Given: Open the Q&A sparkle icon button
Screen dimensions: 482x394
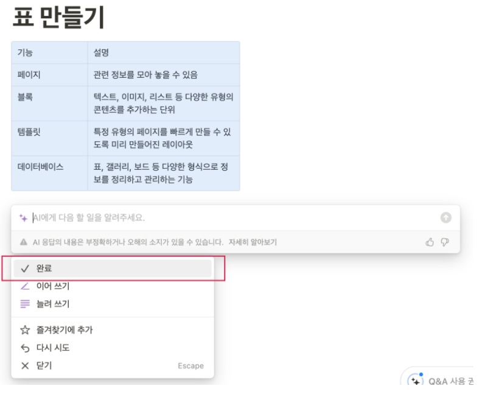Looking at the screenshot, I should (415, 381).
